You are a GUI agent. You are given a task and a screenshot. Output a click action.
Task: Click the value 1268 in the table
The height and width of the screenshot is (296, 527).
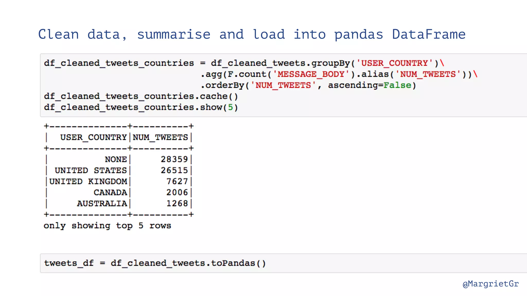point(177,203)
